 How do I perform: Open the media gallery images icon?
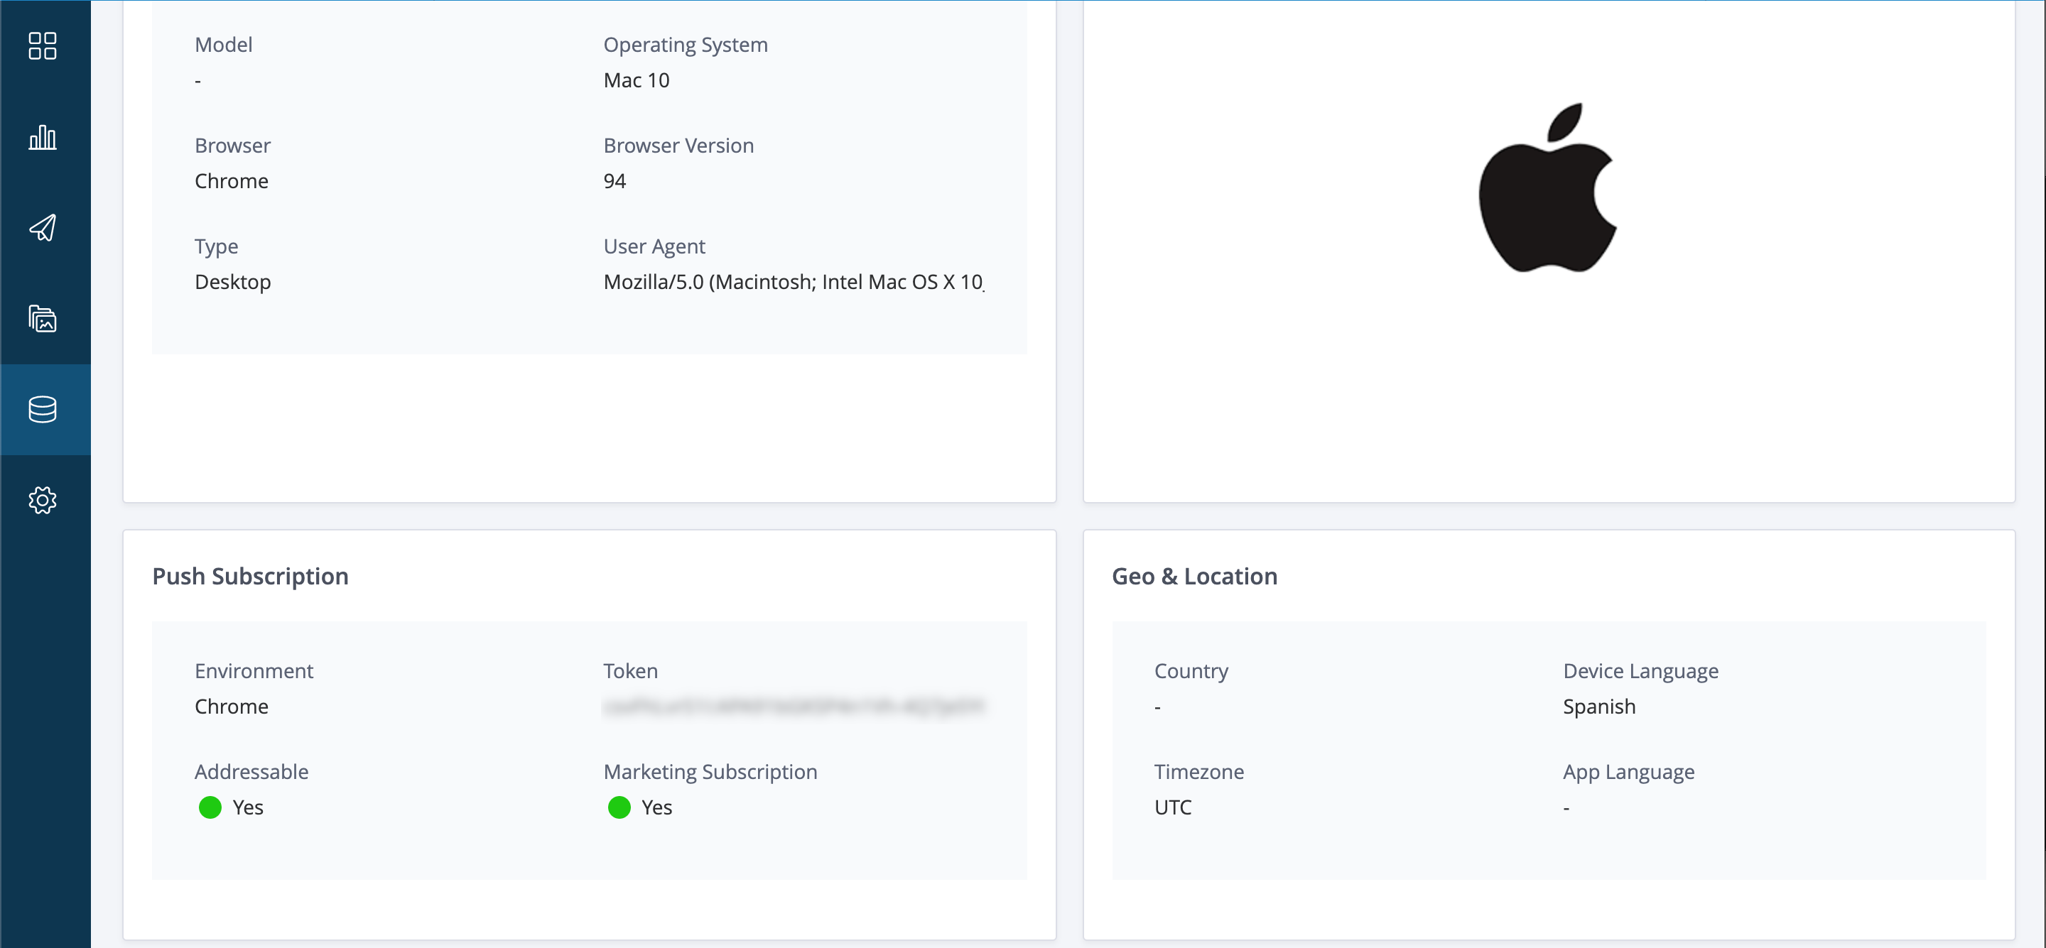tap(42, 318)
